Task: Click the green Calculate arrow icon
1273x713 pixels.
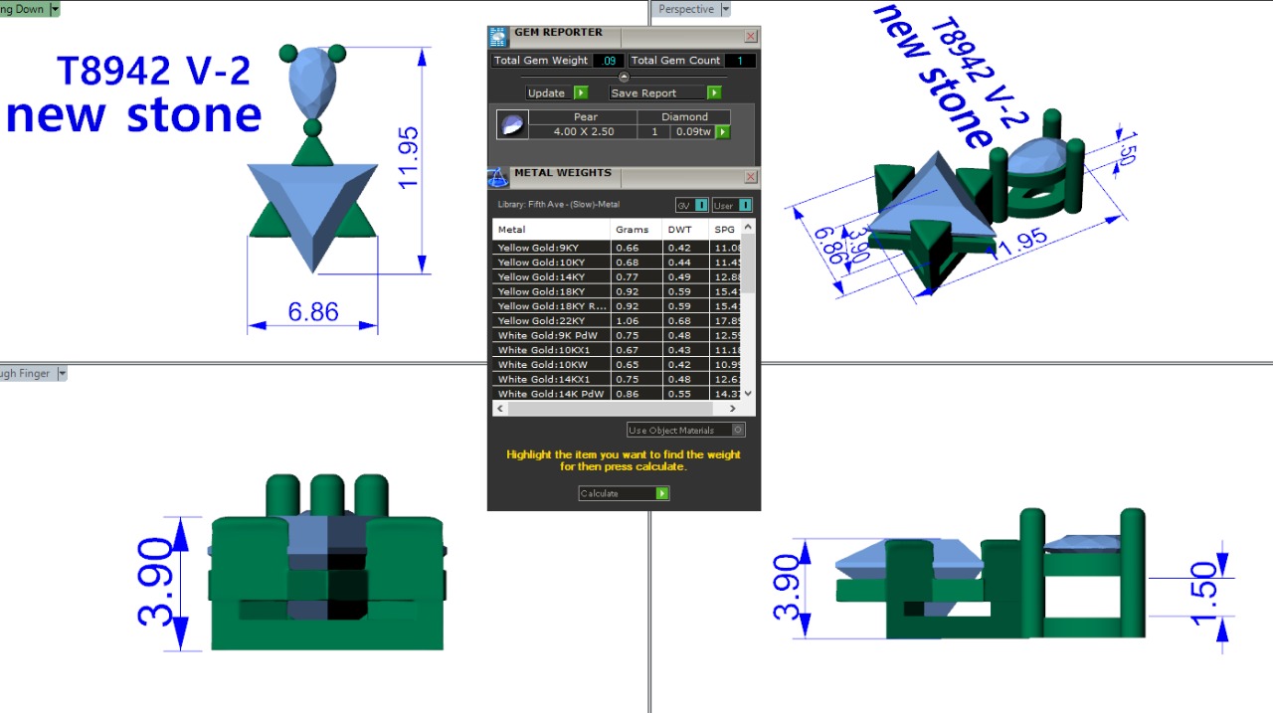Action: 662,493
